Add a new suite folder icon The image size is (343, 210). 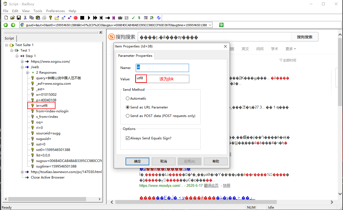57,18
